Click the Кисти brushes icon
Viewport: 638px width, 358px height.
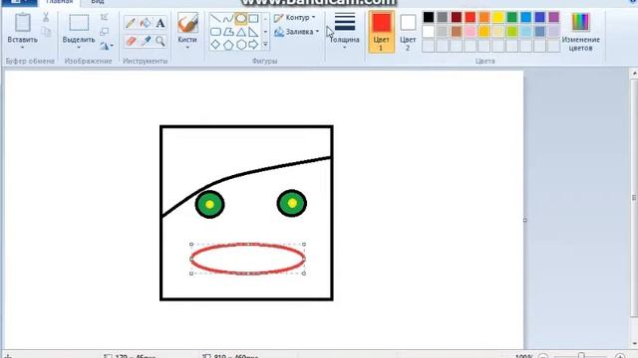187,23
